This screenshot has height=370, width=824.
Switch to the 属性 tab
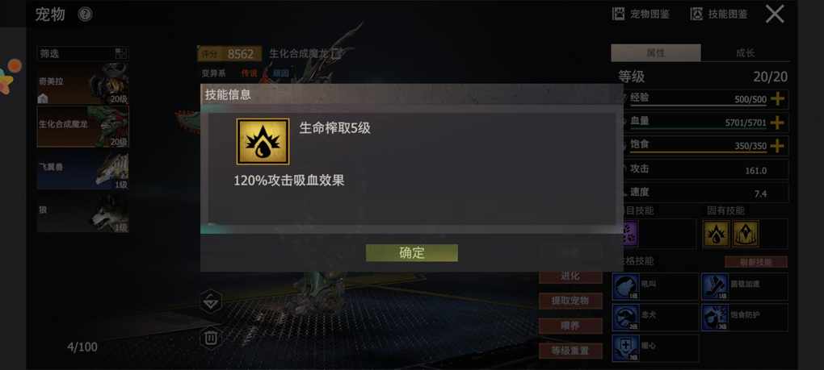(656, 53)
